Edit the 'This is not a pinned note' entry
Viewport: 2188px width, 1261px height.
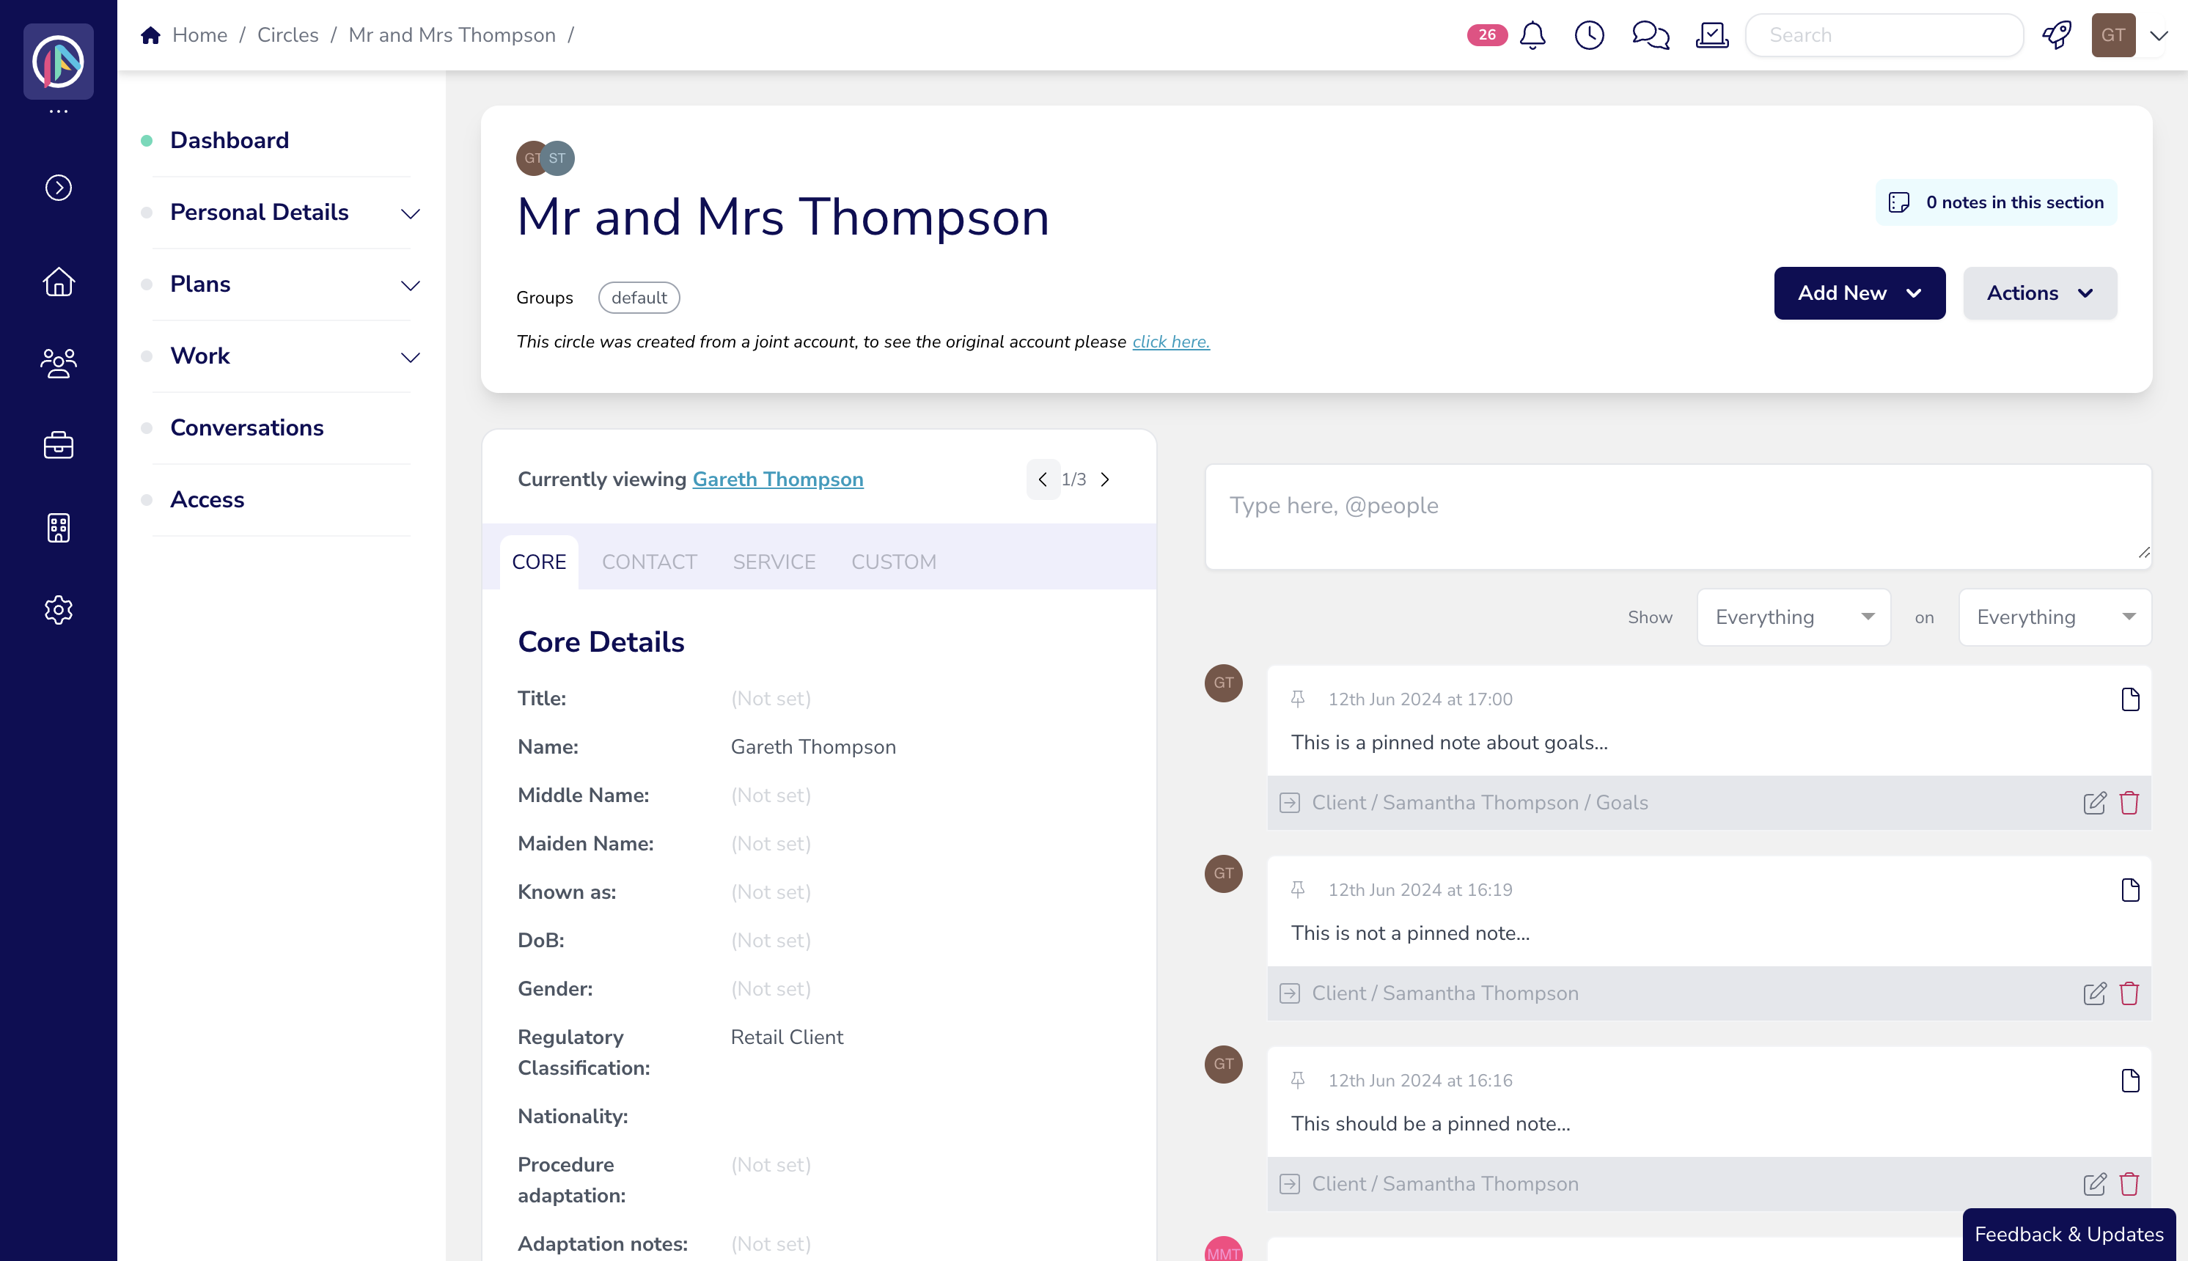point(2094,993)
